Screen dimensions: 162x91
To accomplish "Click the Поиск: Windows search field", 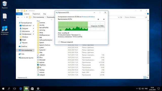I will 136,17.
